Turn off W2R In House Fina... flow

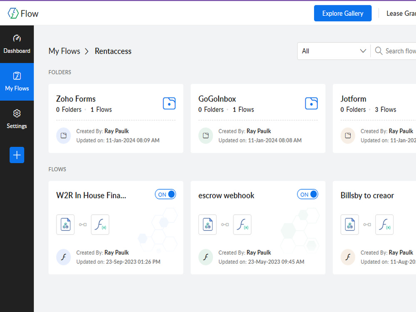click(x=165, y=194)
